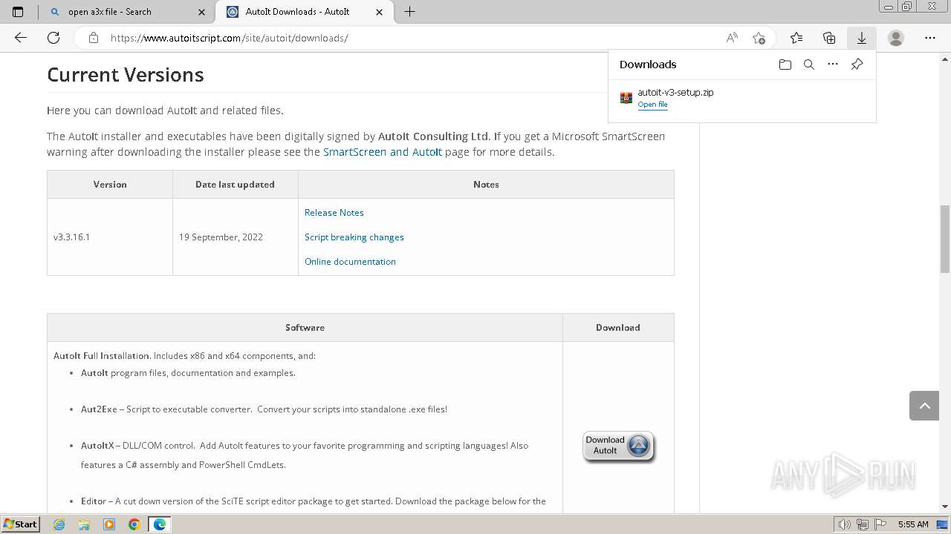
Task: Click the Download AutoIt button
Action: (618, 446)
